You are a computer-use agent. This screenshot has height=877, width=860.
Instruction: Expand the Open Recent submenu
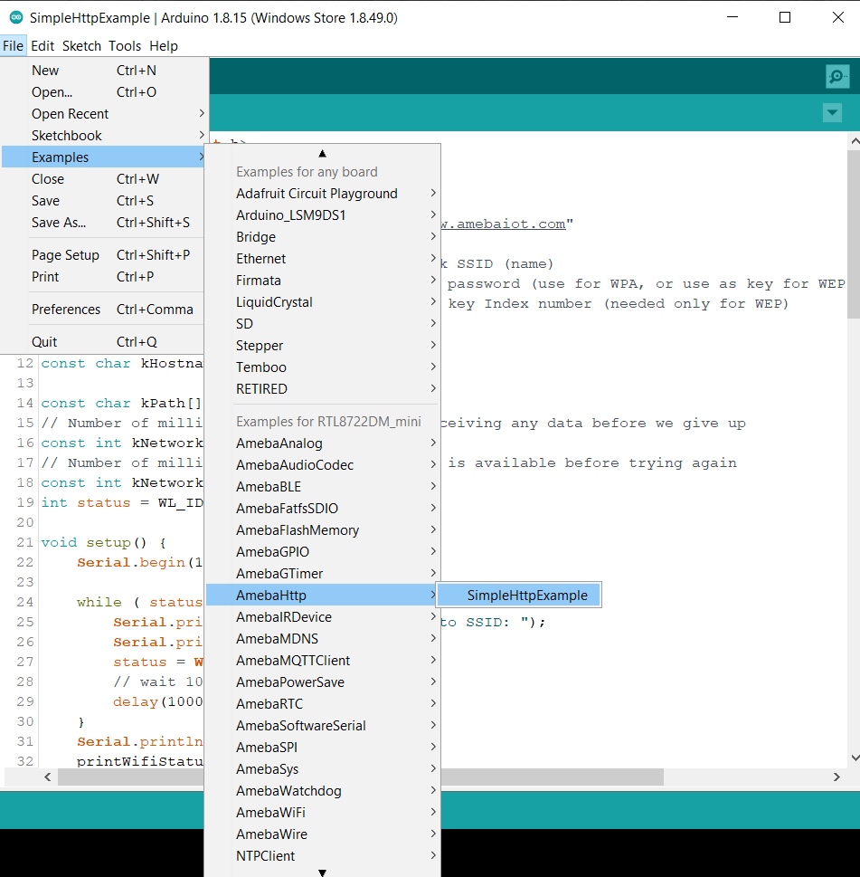(104, 114)
